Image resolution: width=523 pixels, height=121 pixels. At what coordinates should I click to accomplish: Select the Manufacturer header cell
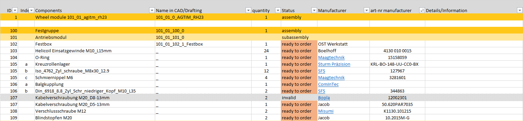coord(343,10)
